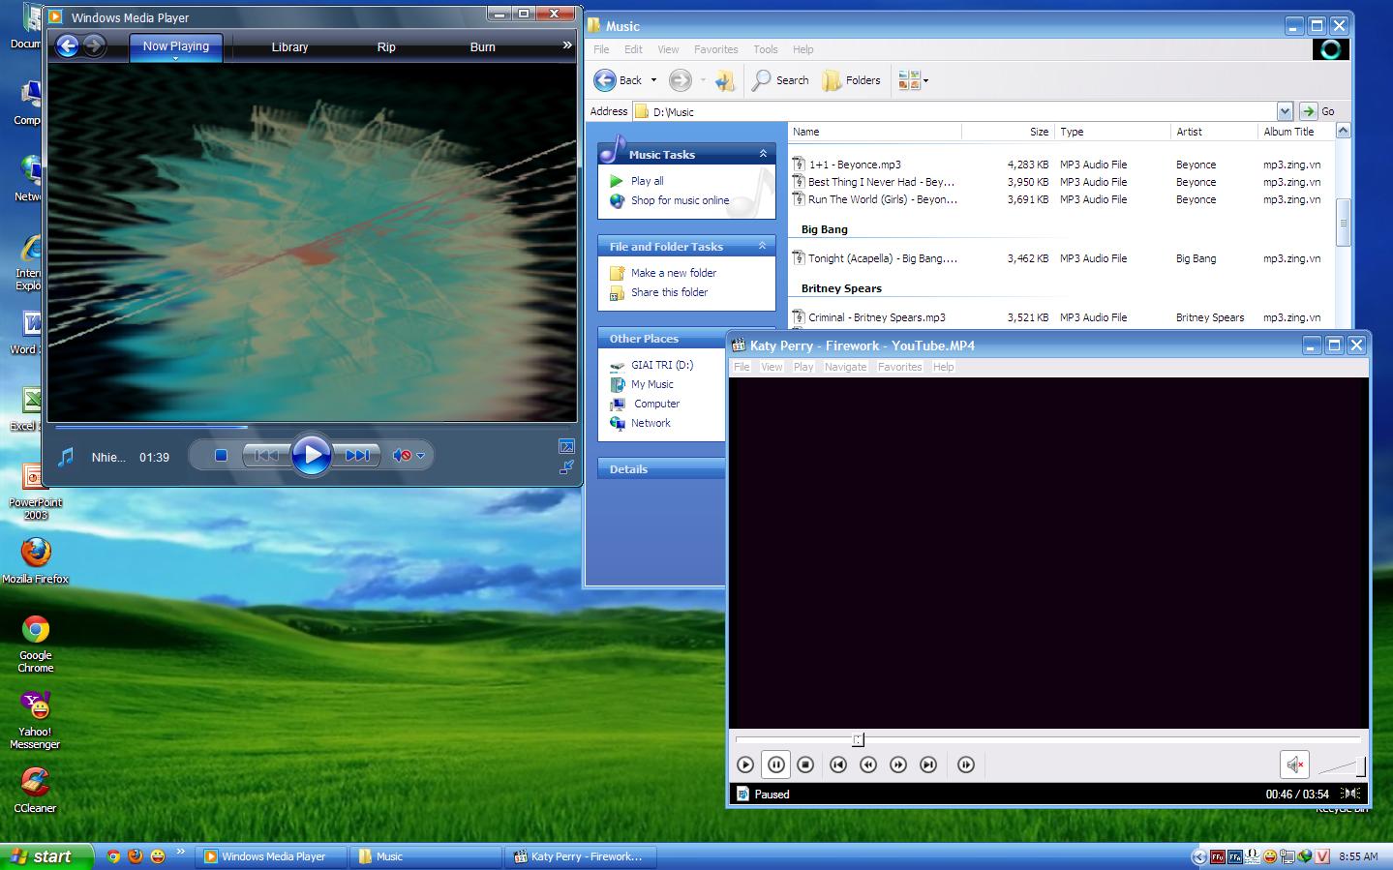Screen dimensions: 1393x870
Task: Open volume dropdown arrow in Windows Media Player
Action: click(421, 456)
